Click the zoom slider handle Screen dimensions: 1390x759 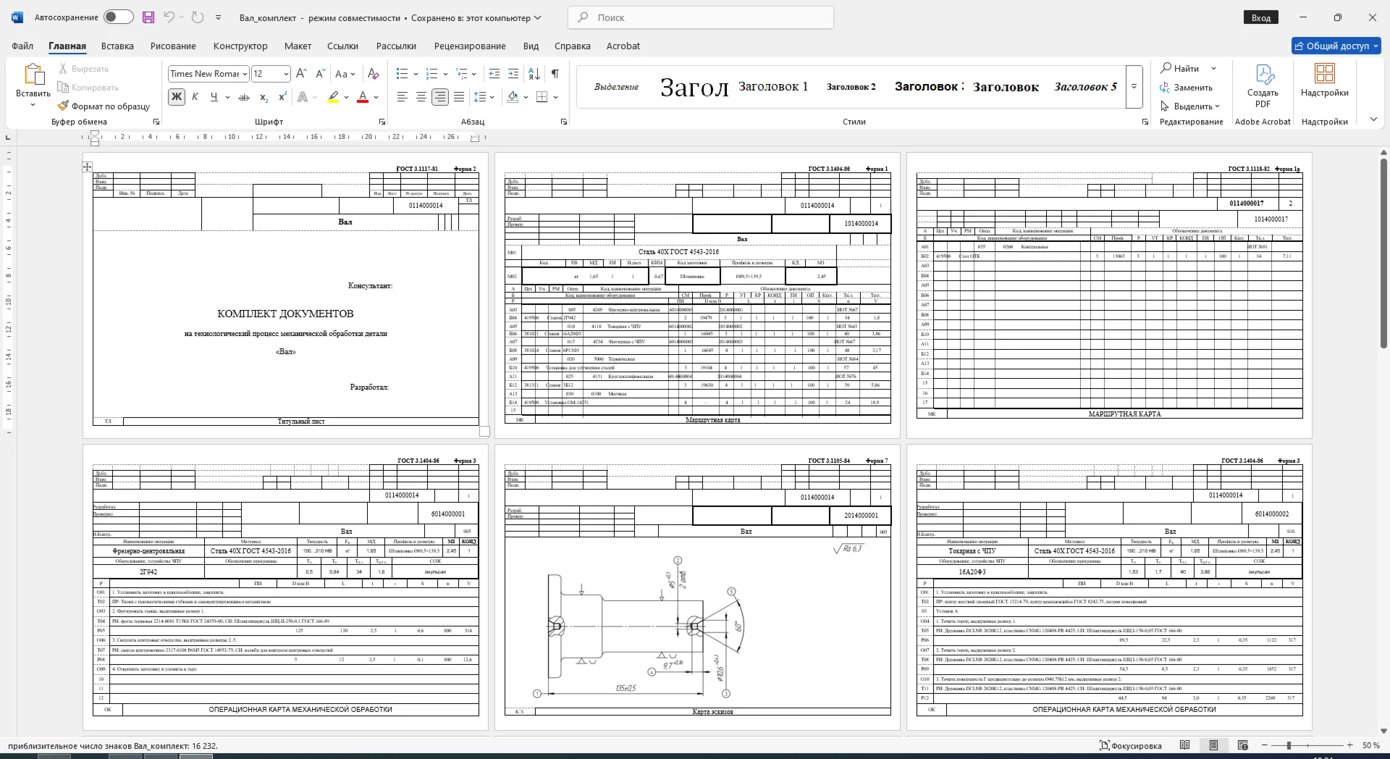click(1289, 745)
